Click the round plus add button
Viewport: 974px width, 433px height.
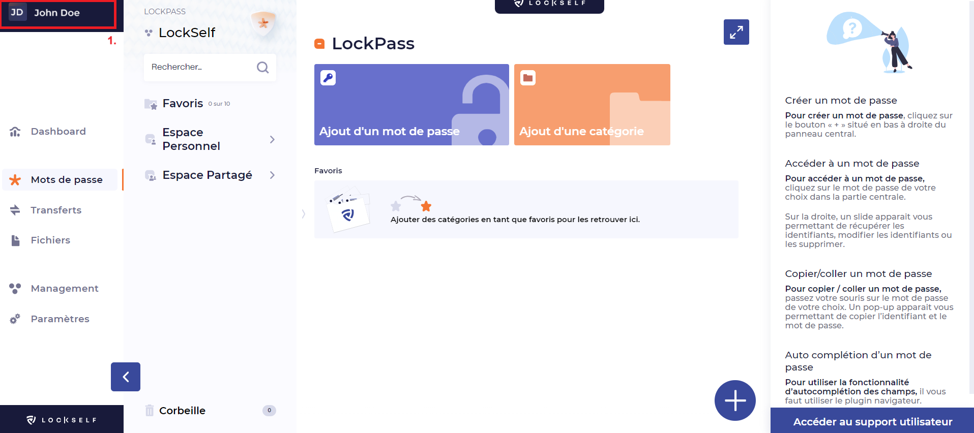734,400
